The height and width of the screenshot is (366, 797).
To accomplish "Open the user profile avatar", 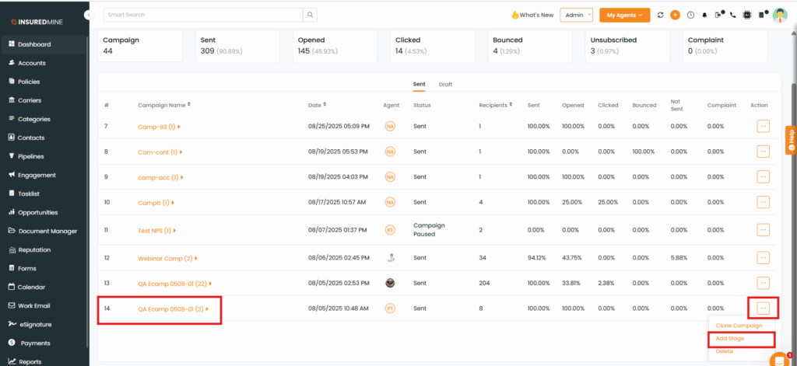I will coord(780,15).
